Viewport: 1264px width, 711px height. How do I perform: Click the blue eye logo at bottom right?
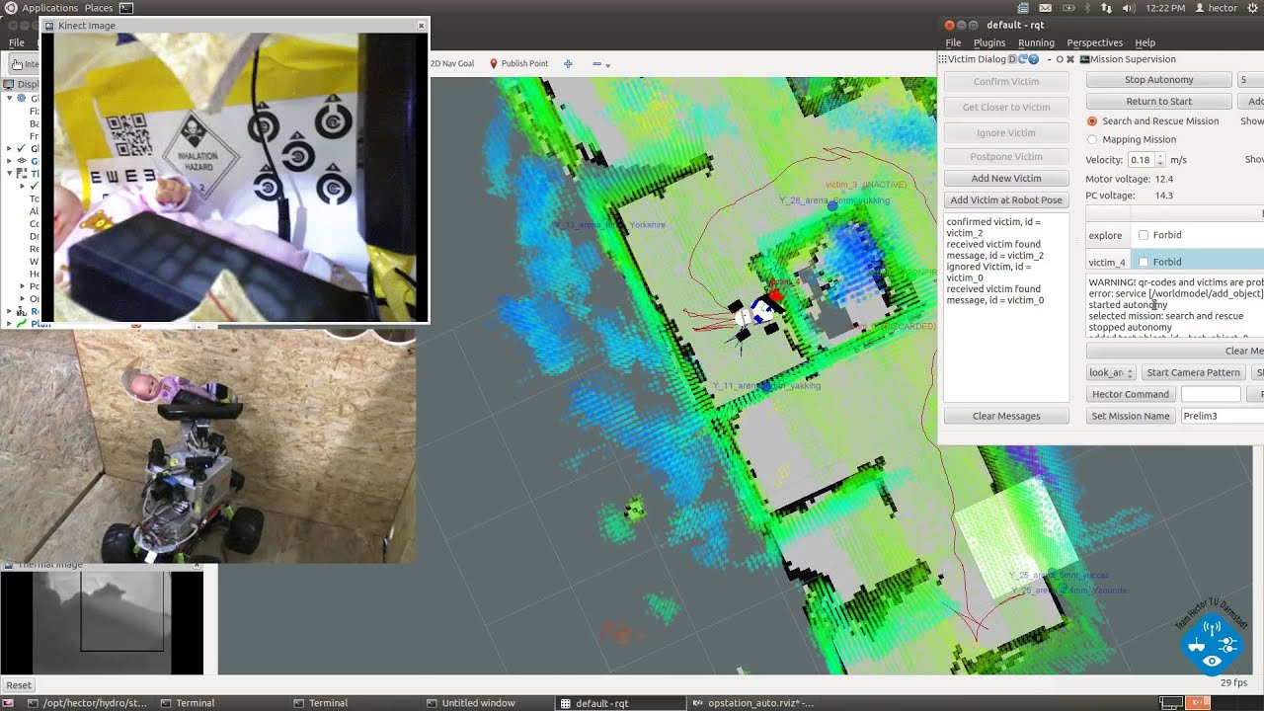click(x=1212, y=646)
